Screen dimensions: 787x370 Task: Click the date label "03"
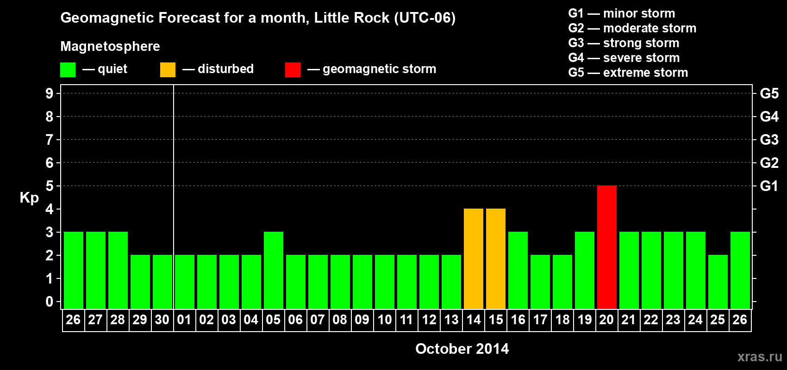click(229, 320)
